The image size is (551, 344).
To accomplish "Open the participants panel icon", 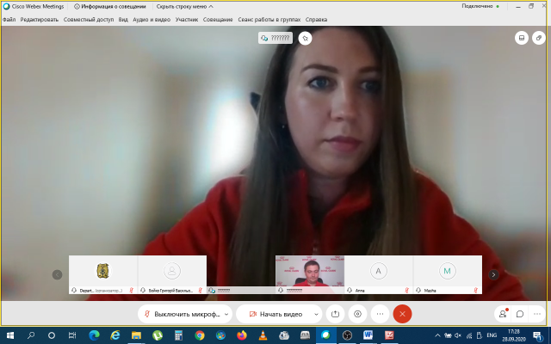I will [503, 314].
